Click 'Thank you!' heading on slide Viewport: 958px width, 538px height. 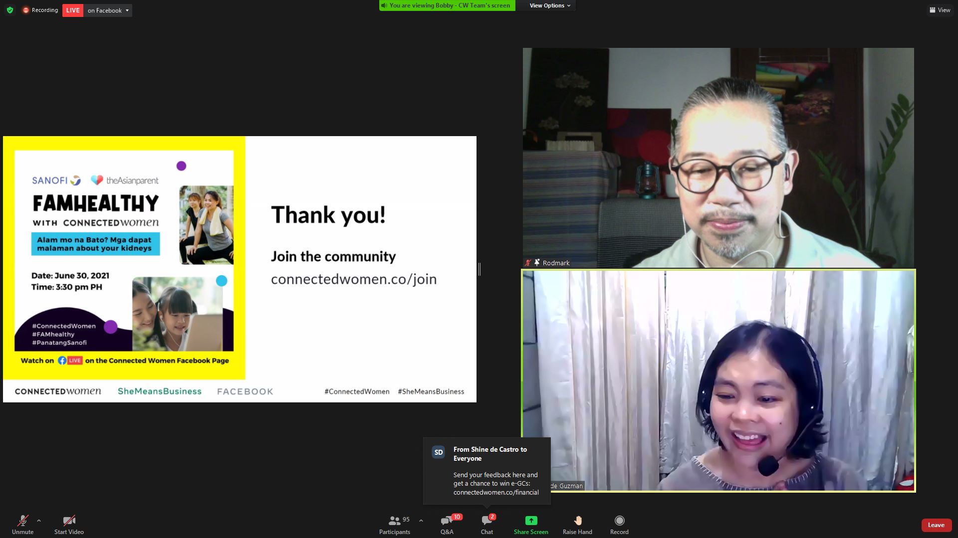coord(328,215)
